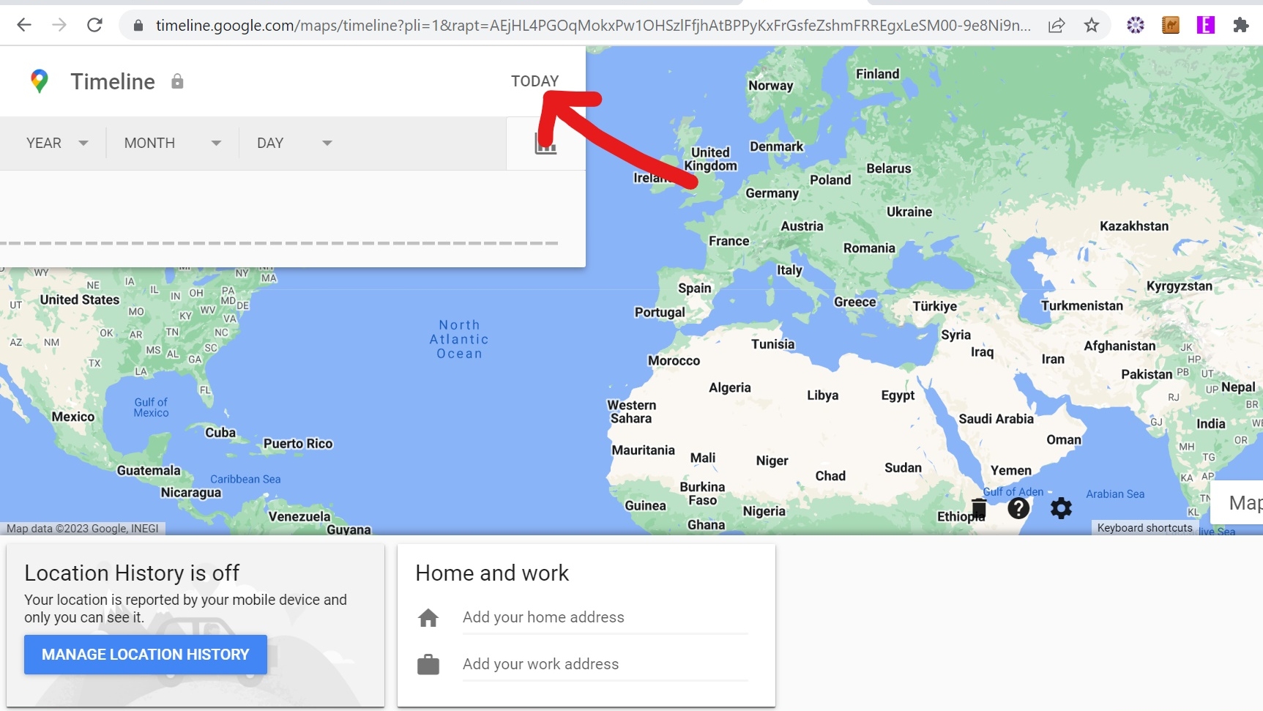Image resolution: width=1263 pixels, height=711 pixels.
Task: Click the Google Maps pin logo
Action: (40, 81)
